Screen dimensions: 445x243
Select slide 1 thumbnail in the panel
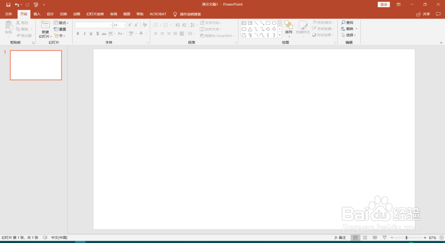[x=36, y=65]
